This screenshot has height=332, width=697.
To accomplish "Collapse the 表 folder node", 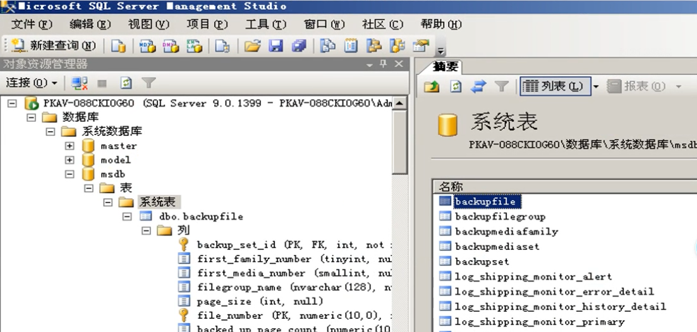I will [89, 188].
